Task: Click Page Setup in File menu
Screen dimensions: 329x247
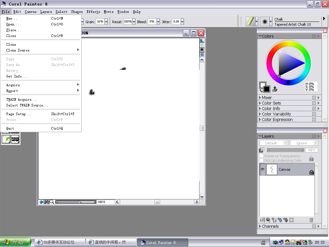Action: click(x=41, y=114)
